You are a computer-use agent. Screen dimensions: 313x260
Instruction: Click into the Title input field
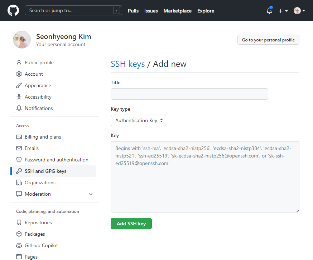coord(189,94)
